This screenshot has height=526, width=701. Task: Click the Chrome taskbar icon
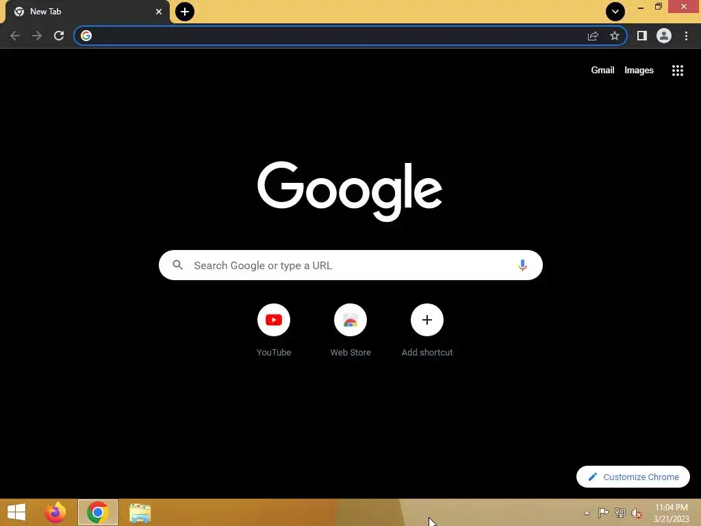[98, 512]
